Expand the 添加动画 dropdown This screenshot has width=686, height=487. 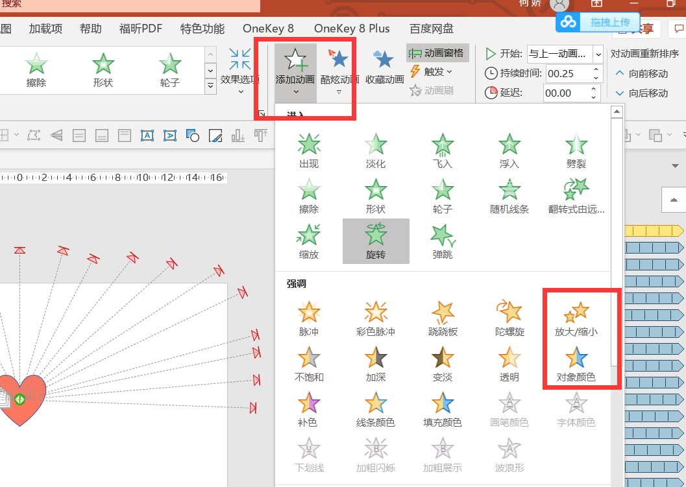pyautogui.click(x=295, y=91)
